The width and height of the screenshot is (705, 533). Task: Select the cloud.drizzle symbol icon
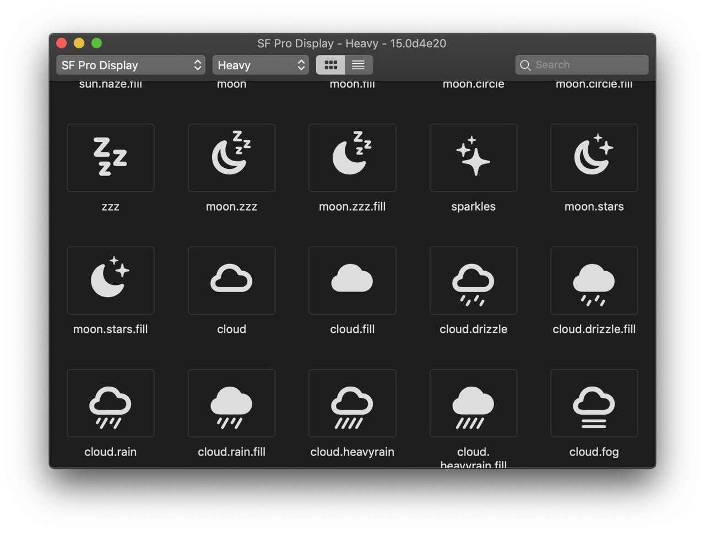473,281
